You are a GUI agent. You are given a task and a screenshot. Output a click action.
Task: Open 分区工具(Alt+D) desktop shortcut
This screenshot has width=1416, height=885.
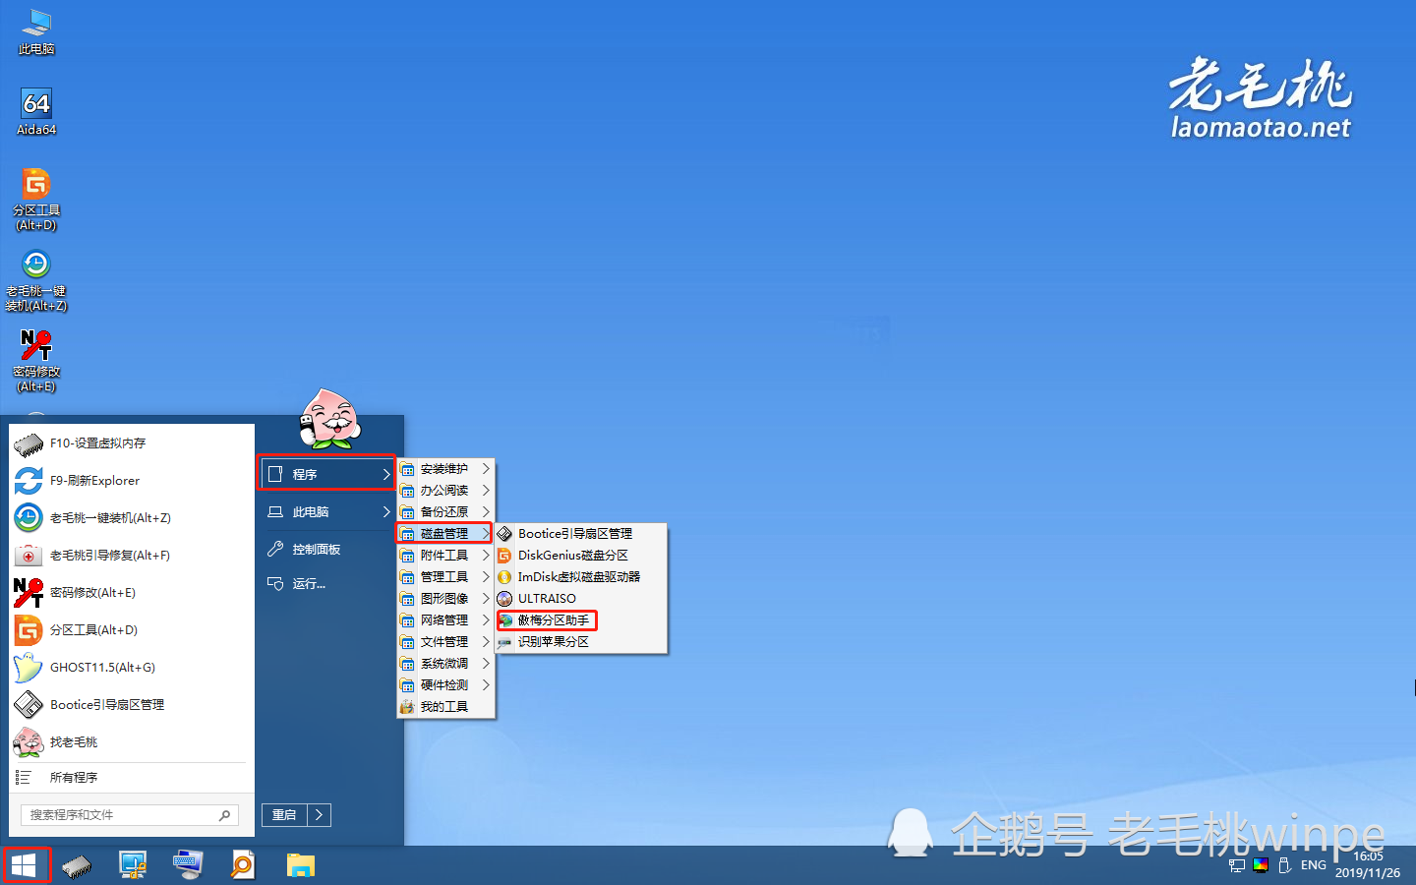(x=36, y=200)
